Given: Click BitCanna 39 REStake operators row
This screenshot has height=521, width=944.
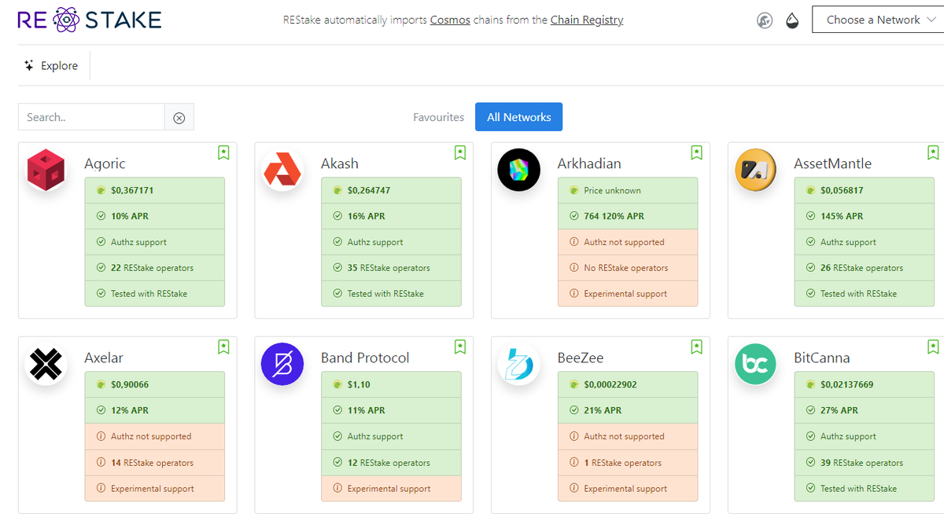Looking at the screenshot, I should [x=865, y=463].
